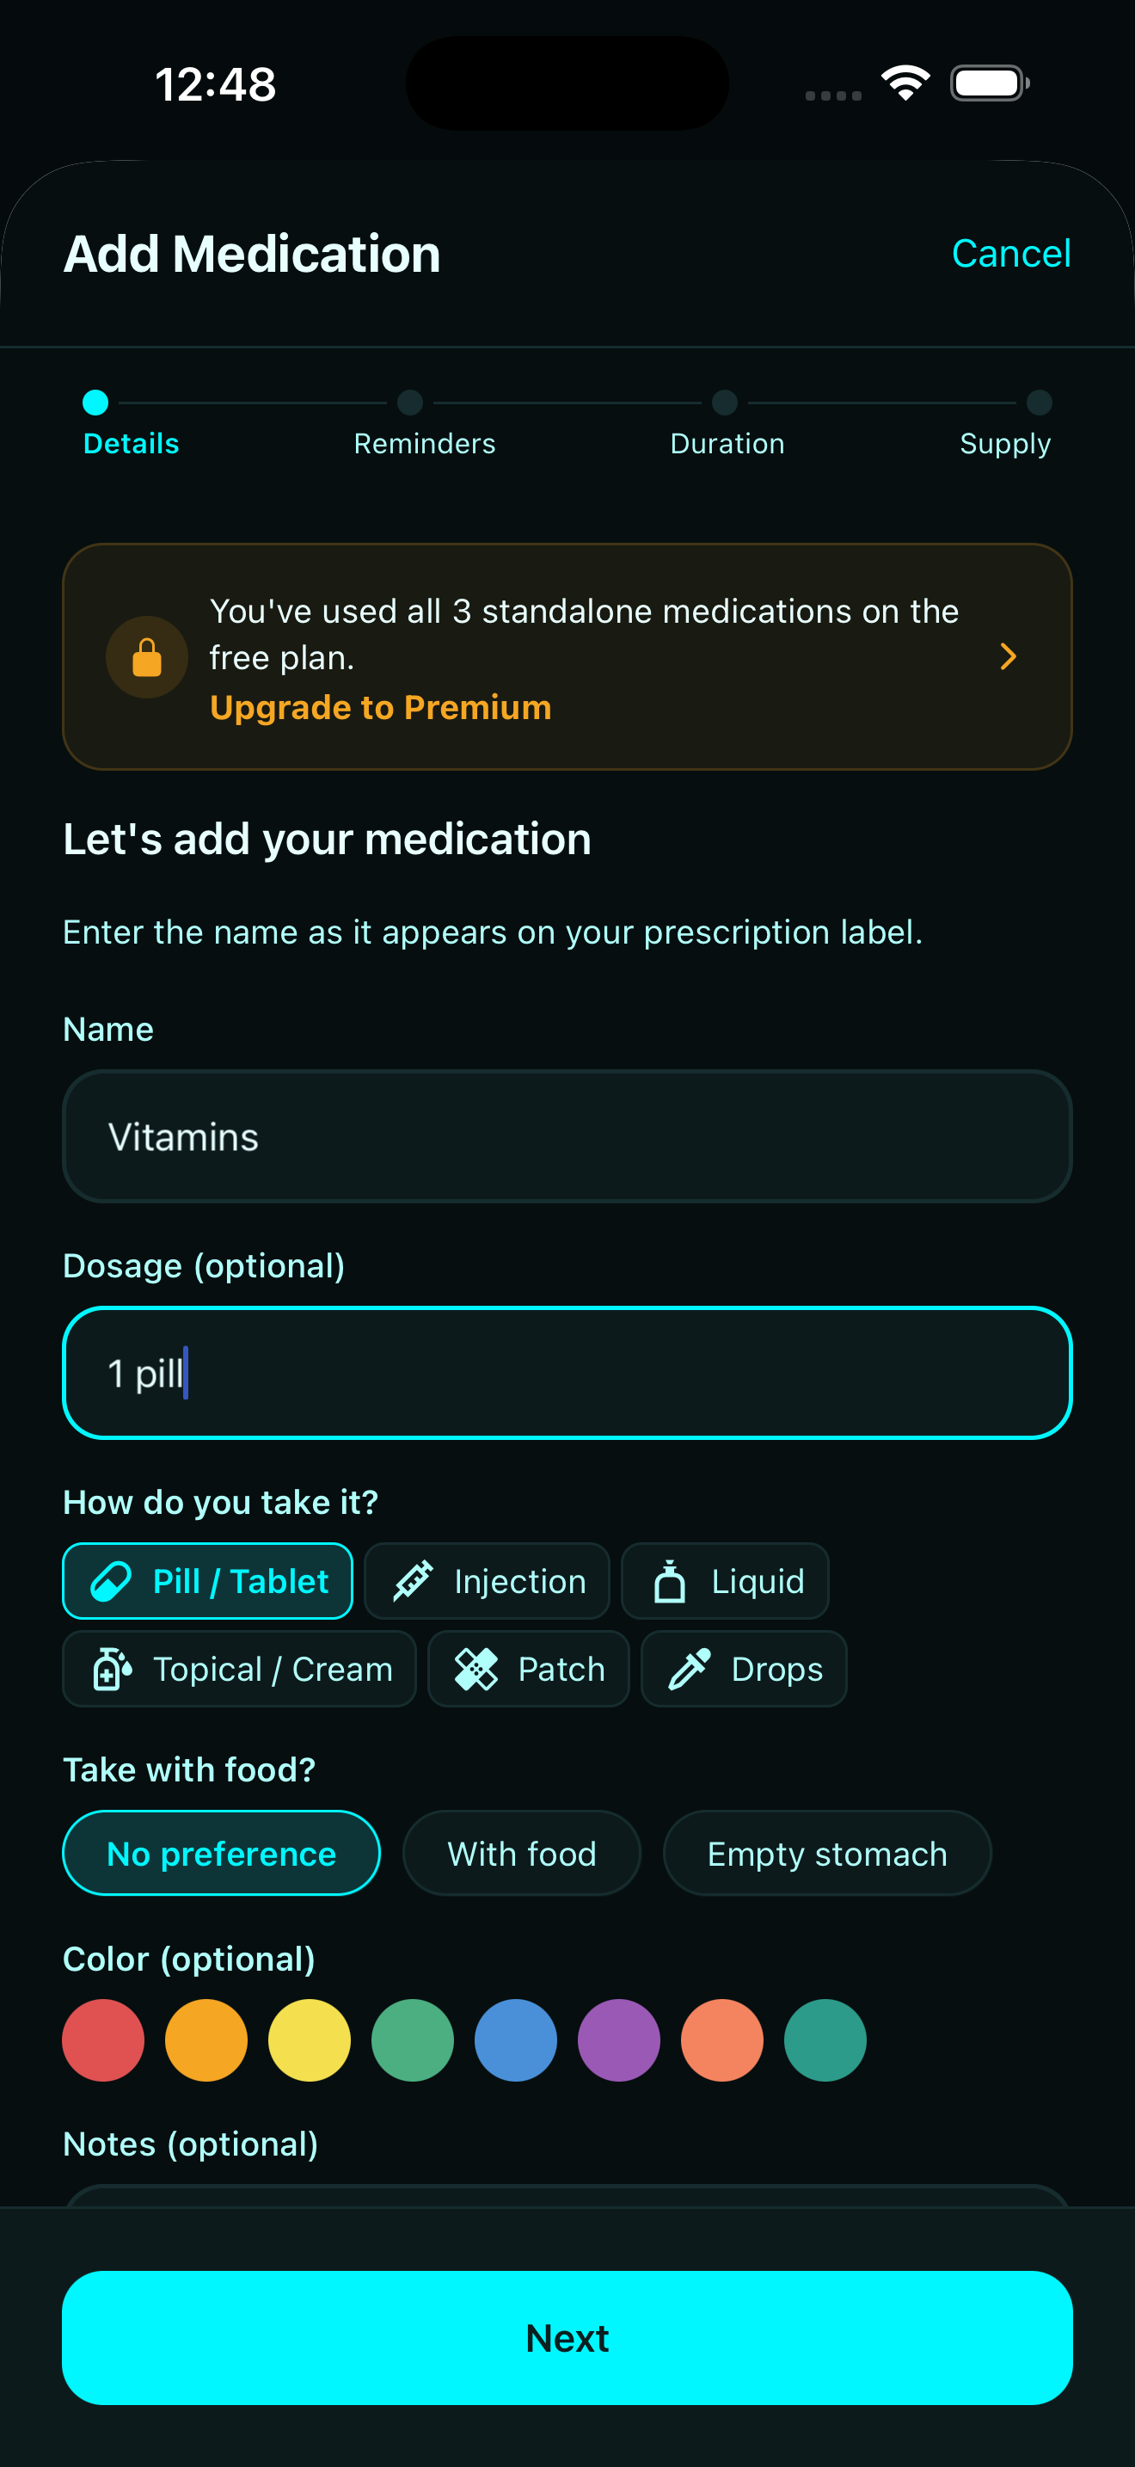Click the lock icon on the premium banner
The width and height of the screenshot is (1135, 2467).
click(145, 657)
